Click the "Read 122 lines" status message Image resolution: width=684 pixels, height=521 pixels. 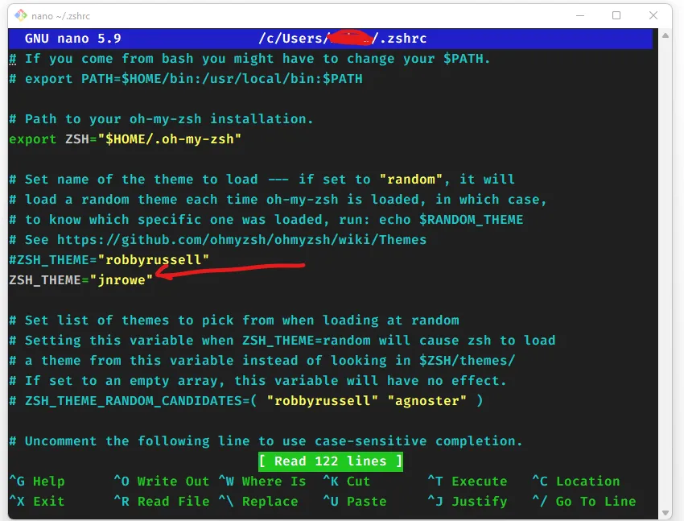tap(331, 461)
